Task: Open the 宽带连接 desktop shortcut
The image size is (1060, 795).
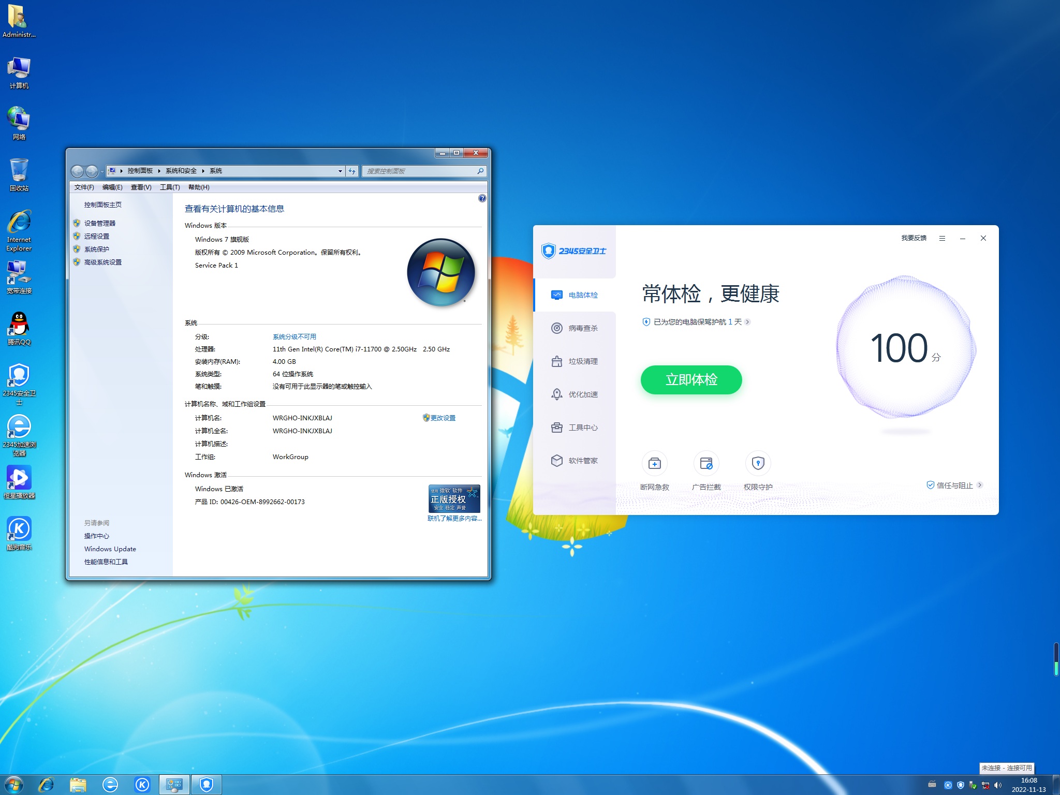Action: tap(19, 277)
